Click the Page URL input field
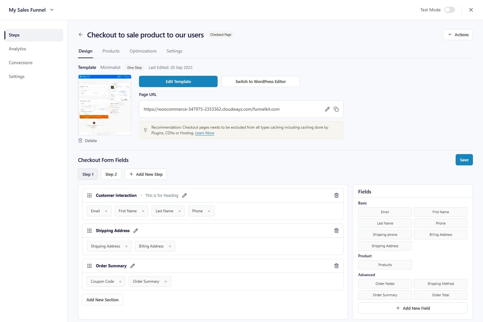This screenshot has width=483, height=322. click(x=241, y=109)
